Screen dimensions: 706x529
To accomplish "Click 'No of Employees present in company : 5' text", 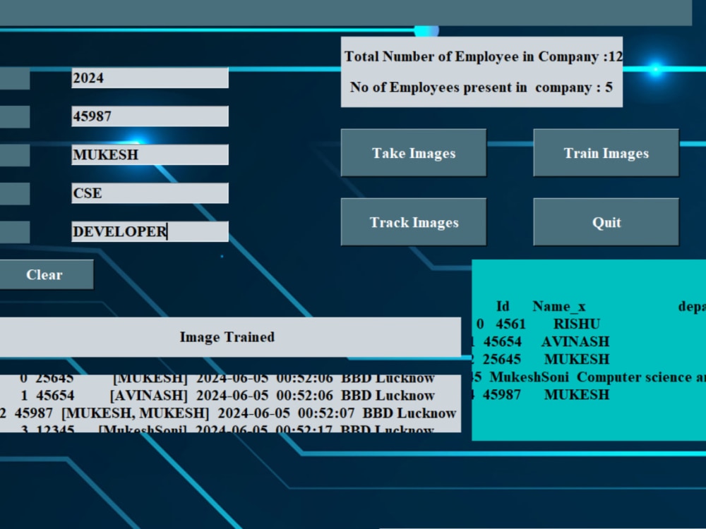I will (481, 87).
